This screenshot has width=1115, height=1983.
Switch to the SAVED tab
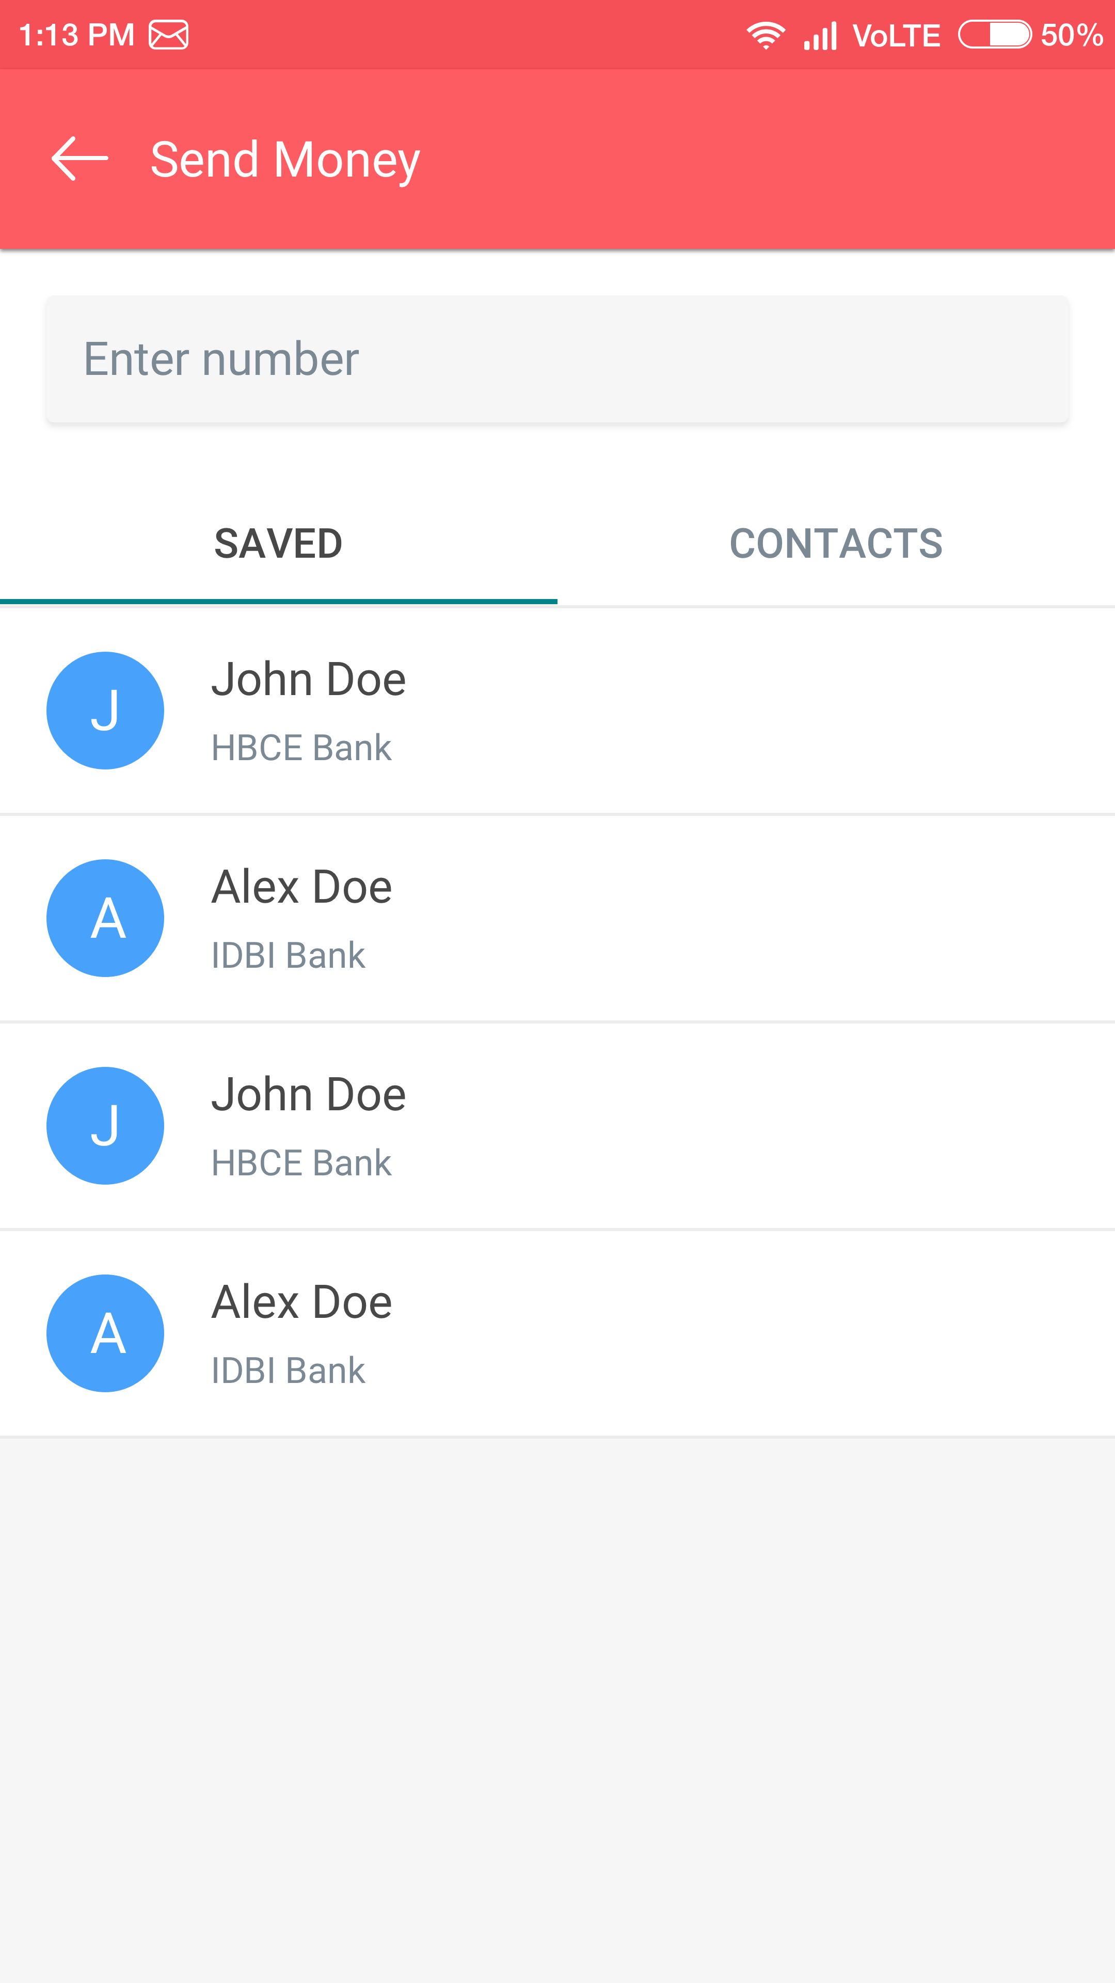279,543
